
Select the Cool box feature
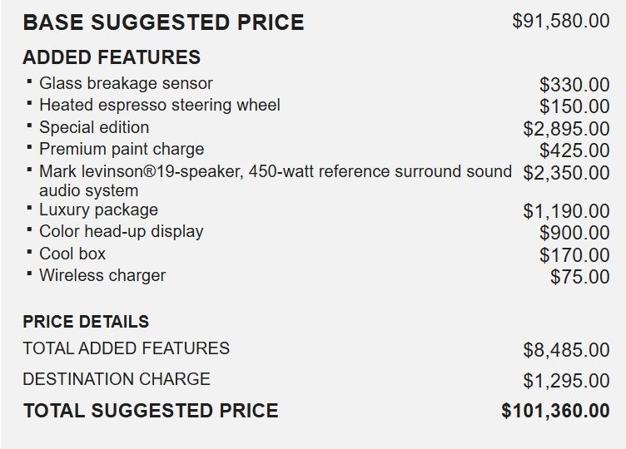point(72,254)
